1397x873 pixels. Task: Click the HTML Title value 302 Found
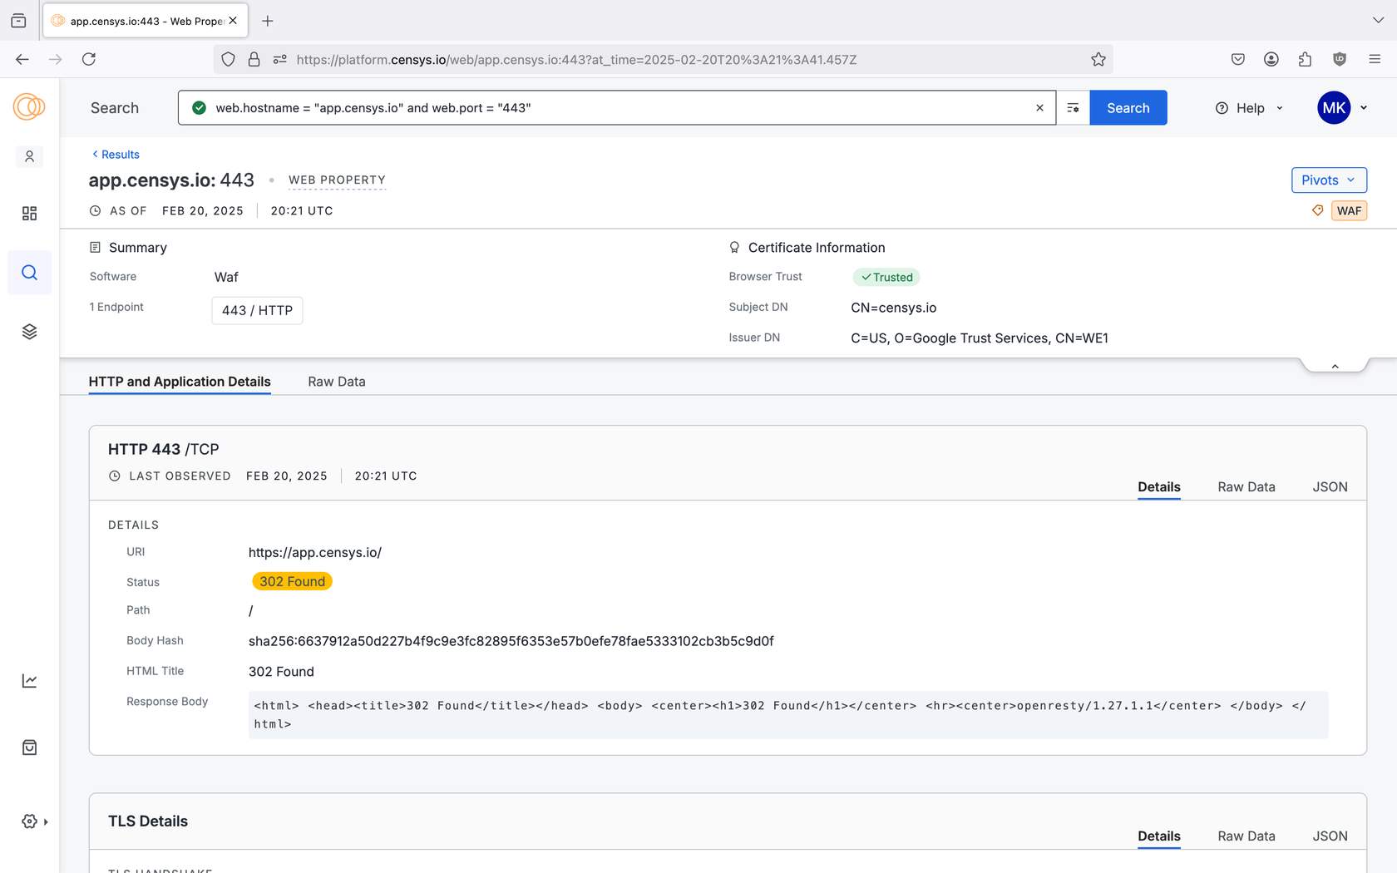[x=281, y=672]
